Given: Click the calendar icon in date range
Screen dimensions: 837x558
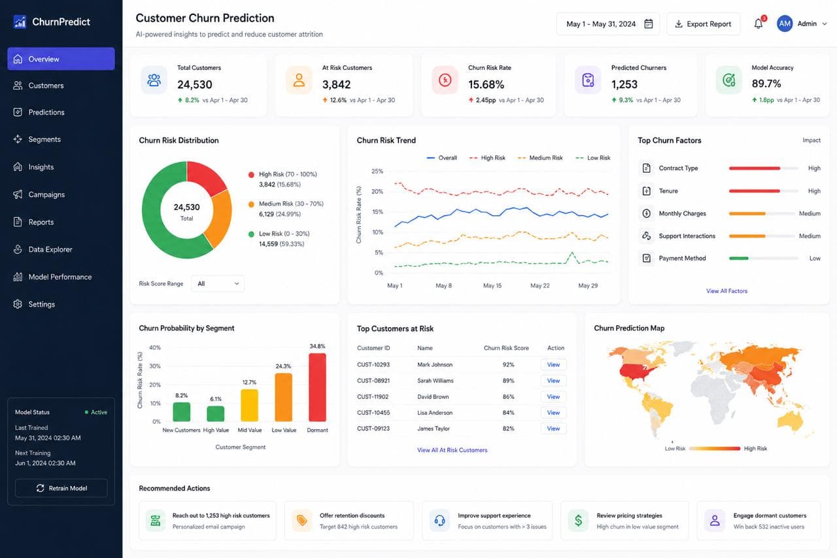Looking at the screenshot, I should tap(649, 24).
